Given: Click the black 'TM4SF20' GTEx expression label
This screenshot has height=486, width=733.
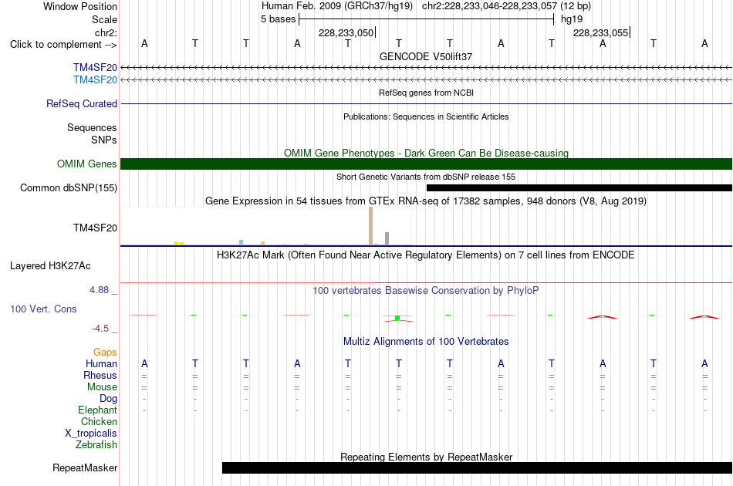Looking at the screenshot, I should pyautogui.click(x=95, y=228).
